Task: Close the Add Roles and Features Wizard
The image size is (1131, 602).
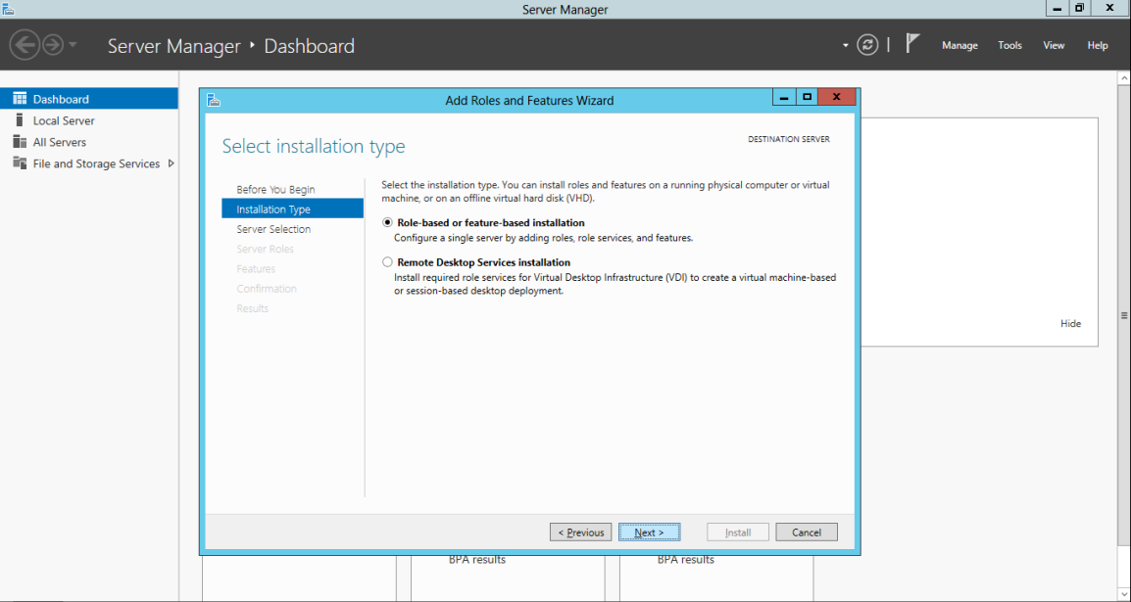Action: [x=837, y=97]
